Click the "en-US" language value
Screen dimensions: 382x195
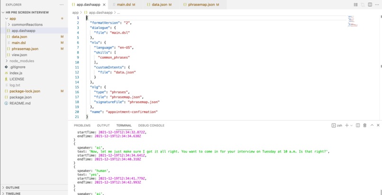[x=126, y=47]
